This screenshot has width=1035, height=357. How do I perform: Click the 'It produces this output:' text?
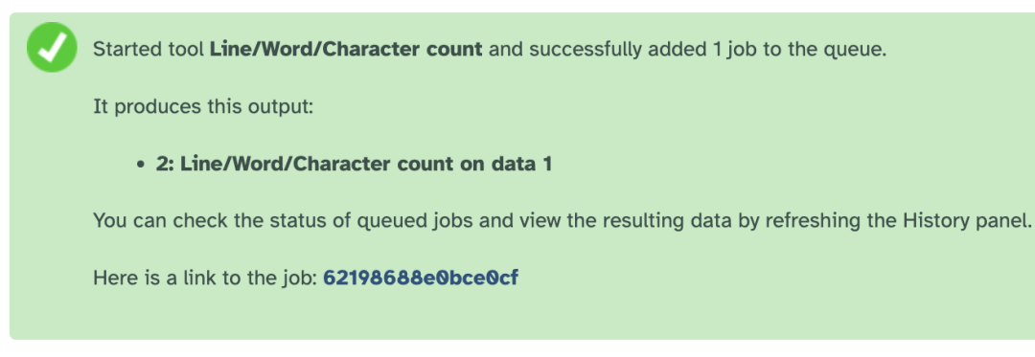coord(203,106)
